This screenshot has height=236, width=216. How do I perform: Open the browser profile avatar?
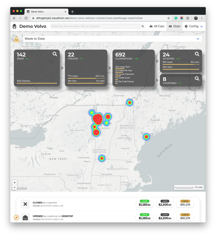click(196, 18)
